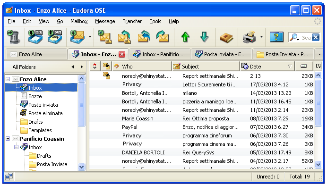The image size is (327, 186).
Task: Click the Reply toolbar icon
Action: point(124,37)
